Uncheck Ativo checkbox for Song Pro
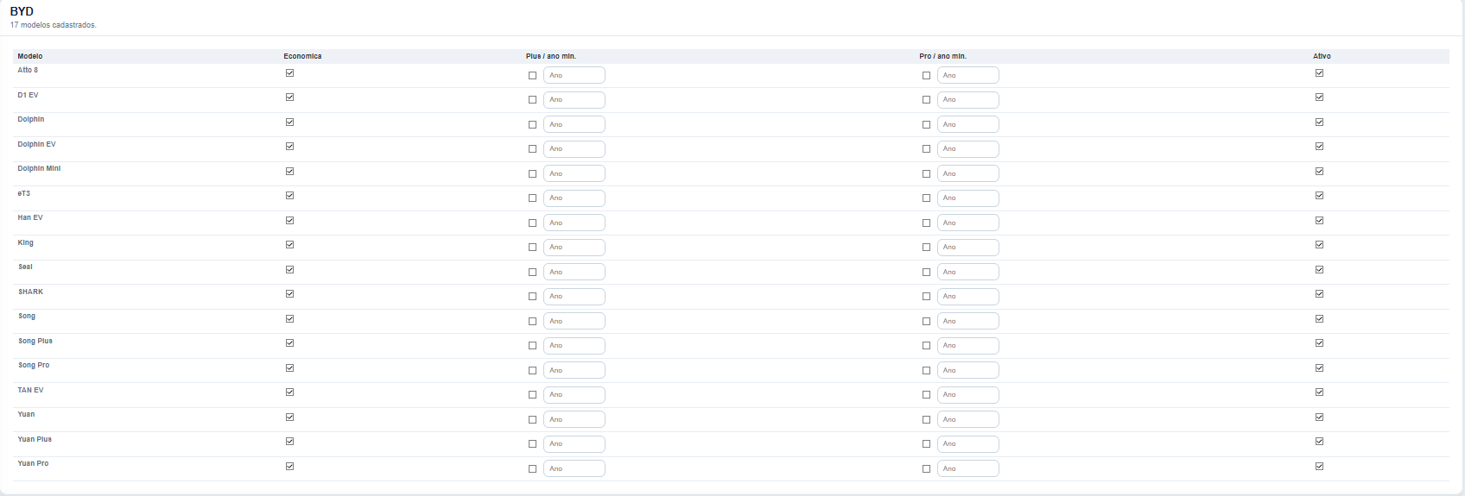1465x496 pixels. (1319, 367)
